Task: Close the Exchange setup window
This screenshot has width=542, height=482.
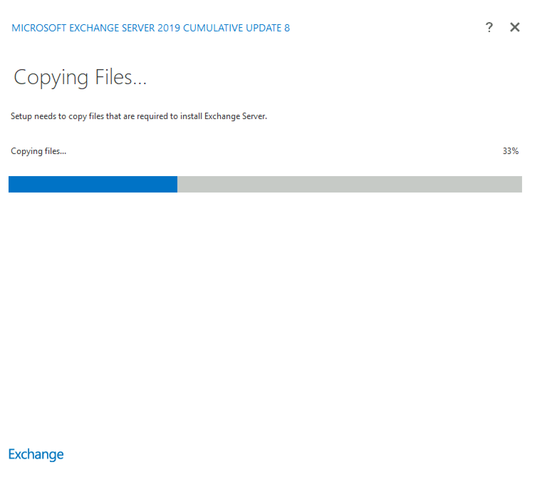Action: [x=515, y=27]
